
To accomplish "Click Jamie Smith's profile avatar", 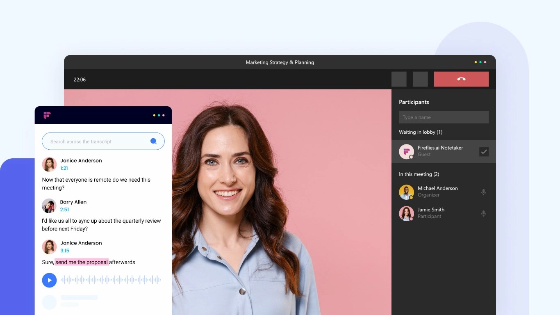I will point(406,213).
